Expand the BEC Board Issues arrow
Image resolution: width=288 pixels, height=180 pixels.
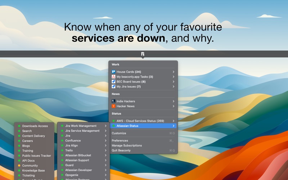pyautogui.click(x=174, y=82)
